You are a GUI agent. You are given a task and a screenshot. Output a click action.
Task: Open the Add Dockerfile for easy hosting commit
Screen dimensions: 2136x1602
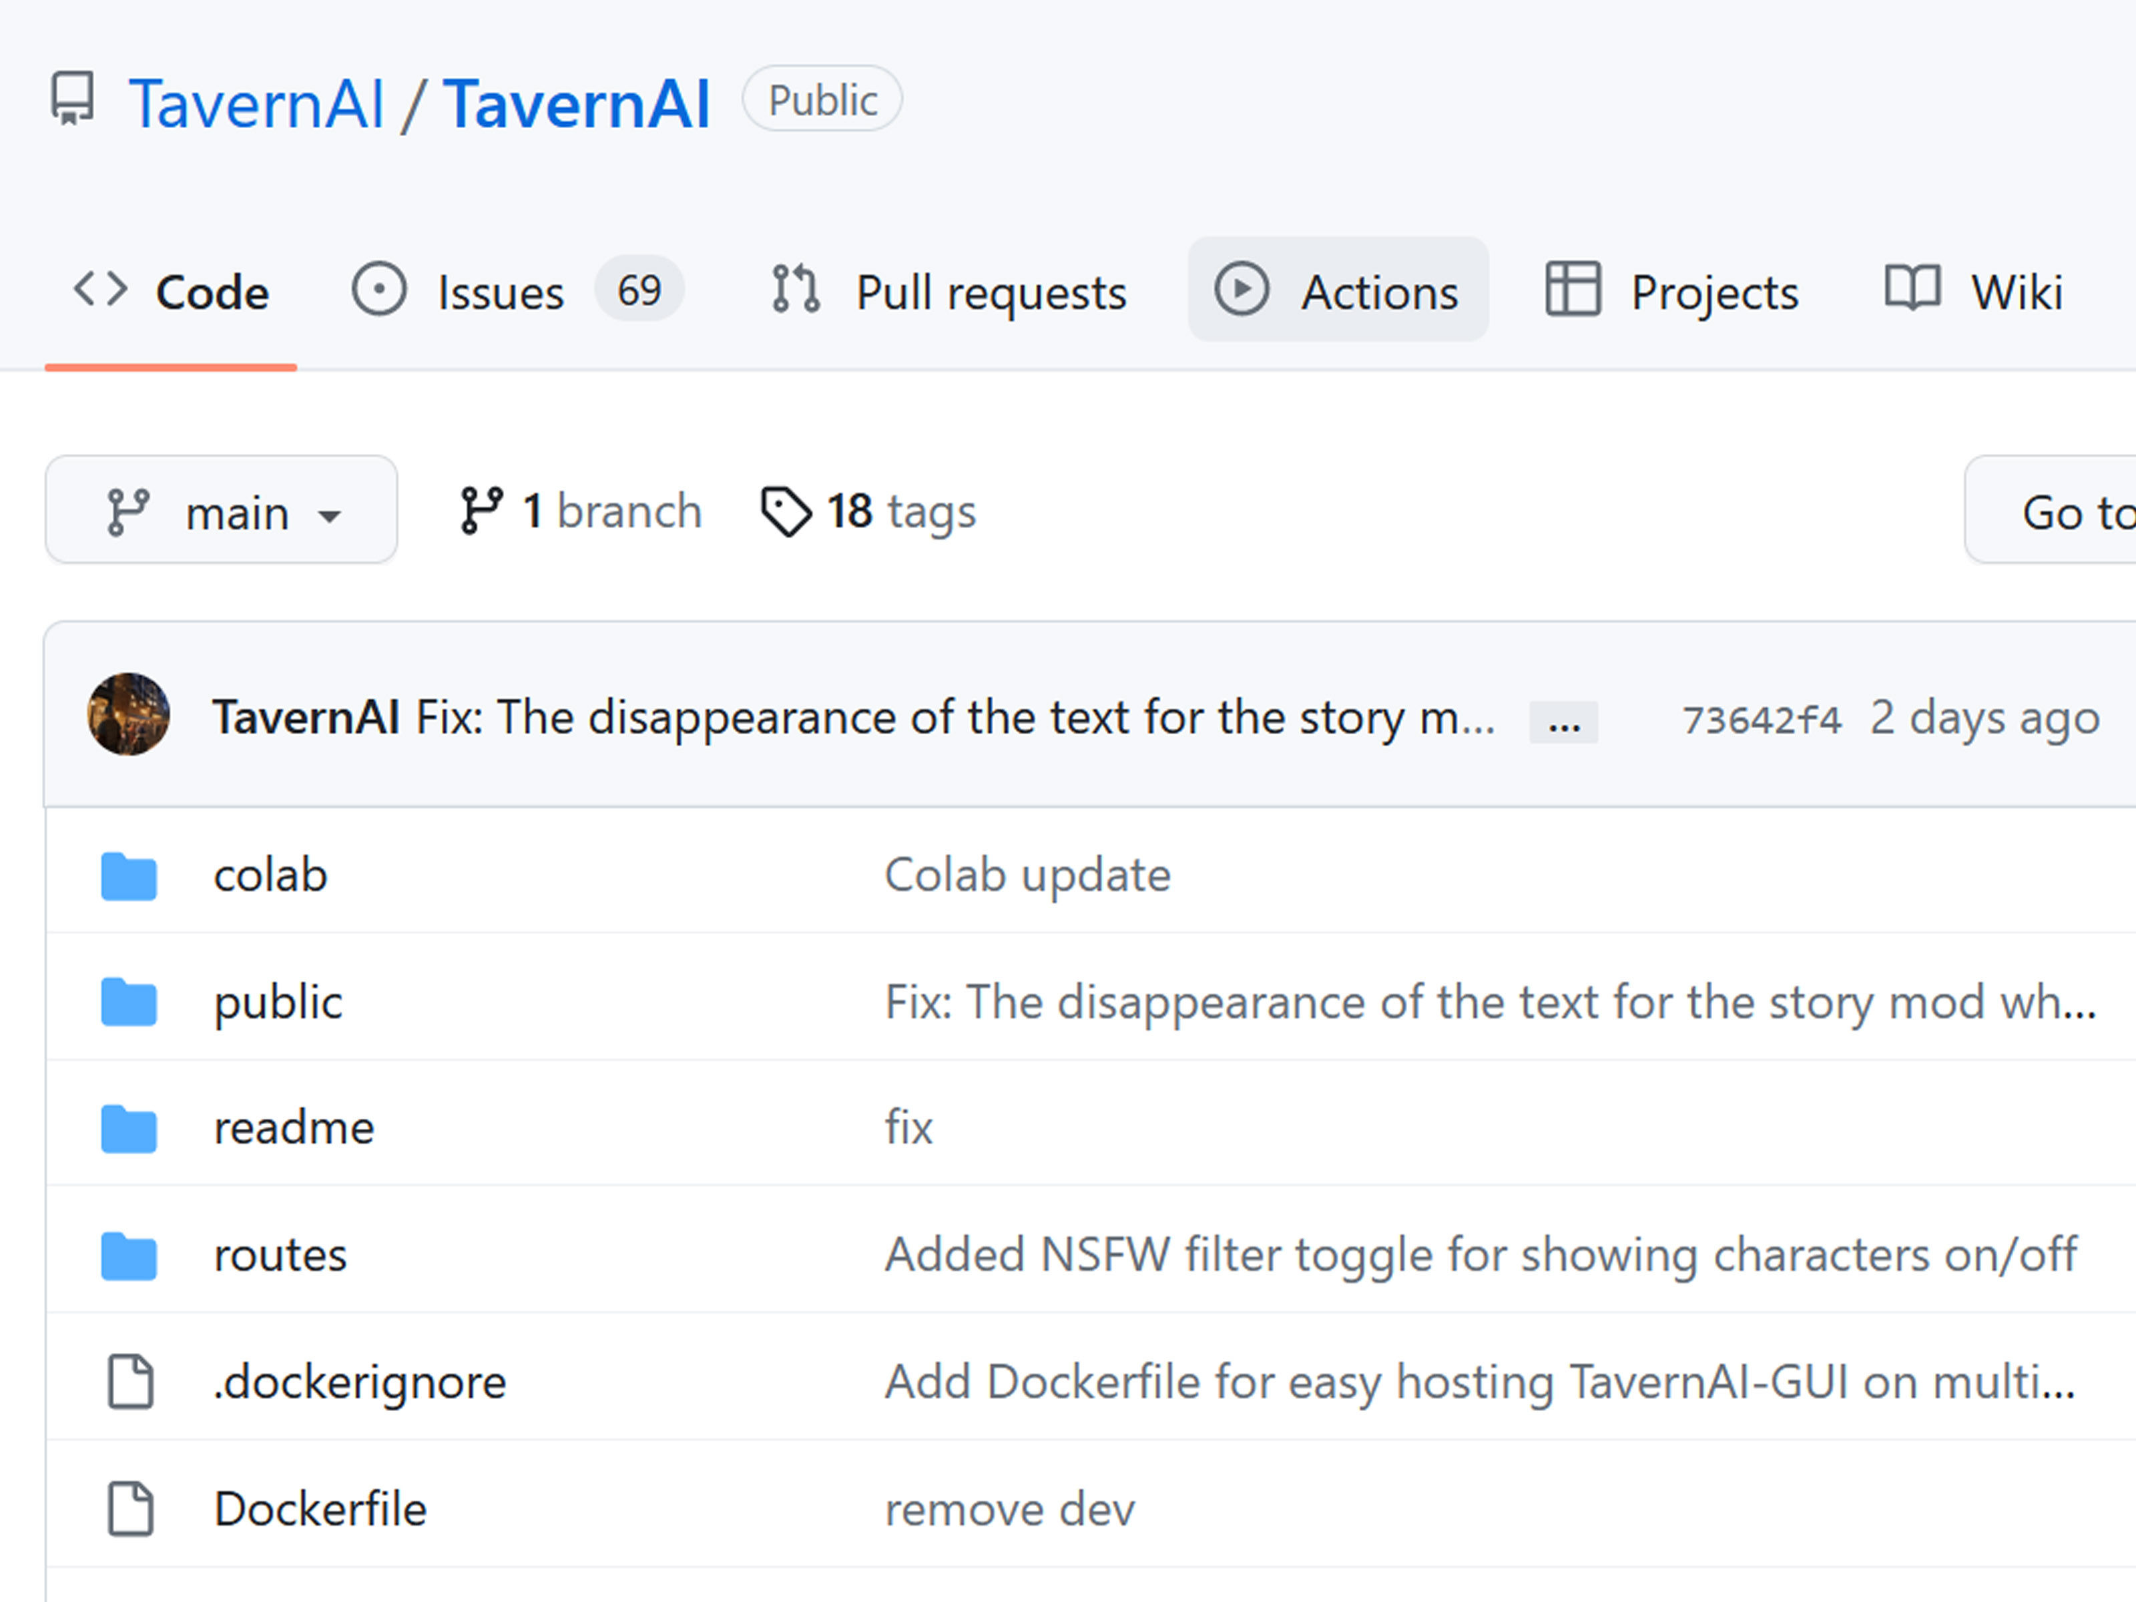[x=1479, y=1383]
